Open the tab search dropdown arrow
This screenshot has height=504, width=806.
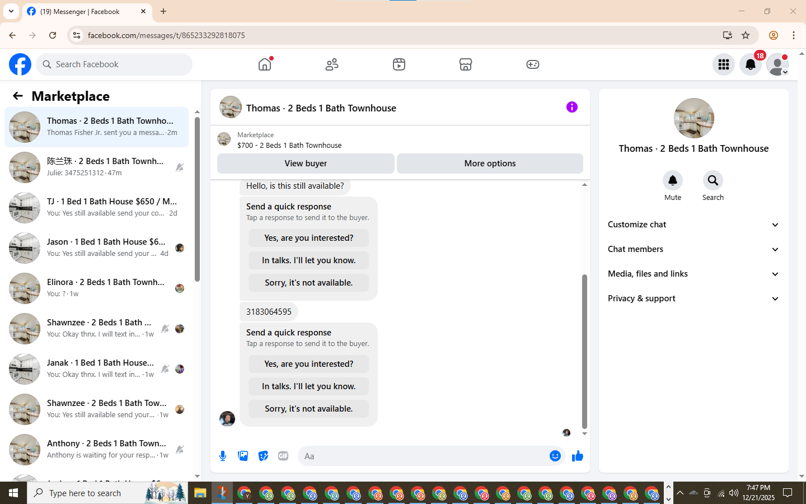pyautogui.click(x=11, y=11)
